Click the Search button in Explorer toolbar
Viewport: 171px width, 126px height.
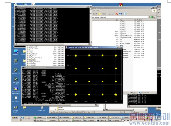(x=95, y=14)
